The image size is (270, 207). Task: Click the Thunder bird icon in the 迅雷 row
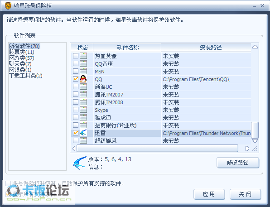pyautogui.click(x=83, y=133)
